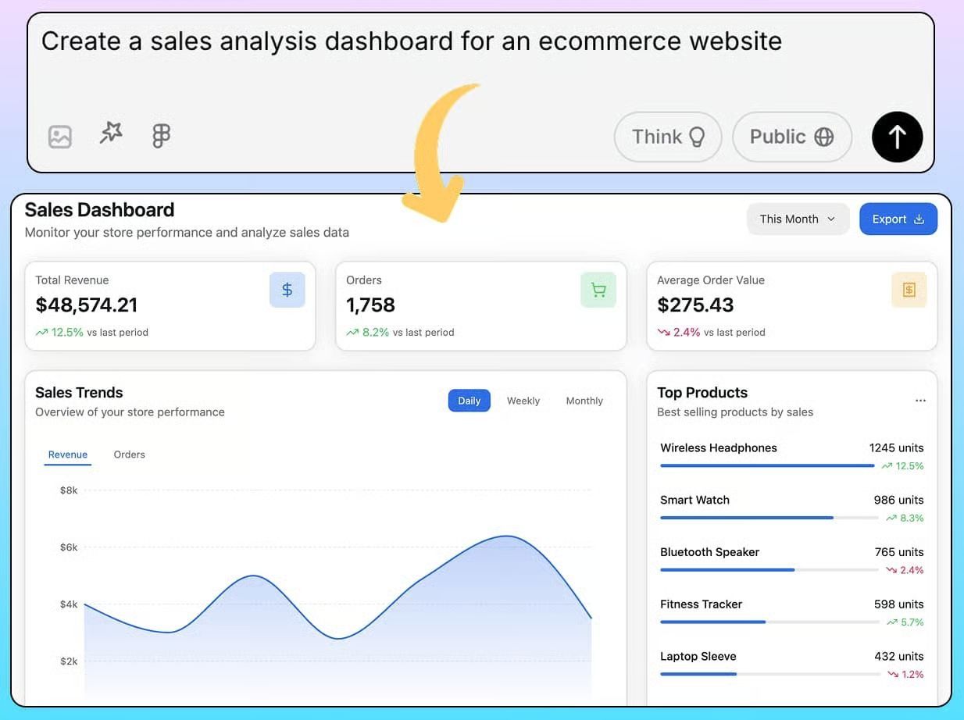Click the $4k axis label on chart
The width and height of the screenshot is (964, 720).
click(69, 604)
